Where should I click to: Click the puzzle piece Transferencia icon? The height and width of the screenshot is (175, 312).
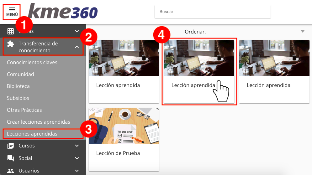click(11, 44)
